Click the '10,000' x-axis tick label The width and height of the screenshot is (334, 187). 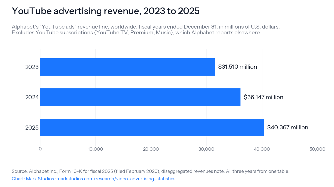95,149
